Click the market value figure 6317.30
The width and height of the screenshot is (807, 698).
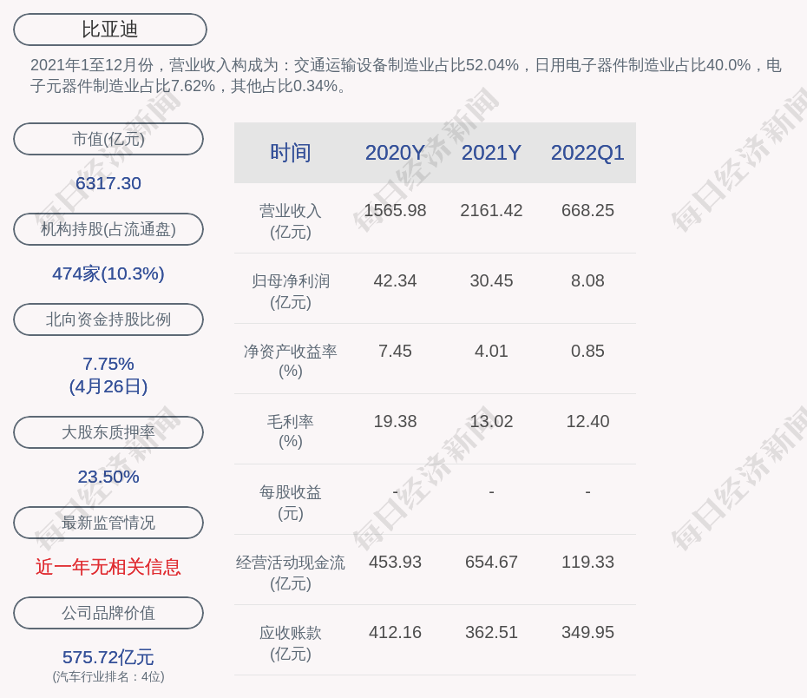point(108,183)
